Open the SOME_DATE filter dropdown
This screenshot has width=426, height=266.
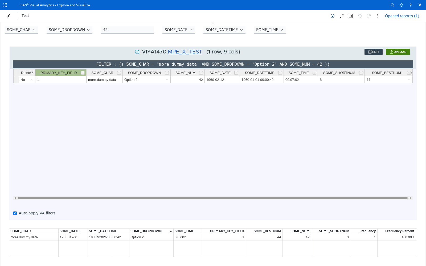coord(179,30)
